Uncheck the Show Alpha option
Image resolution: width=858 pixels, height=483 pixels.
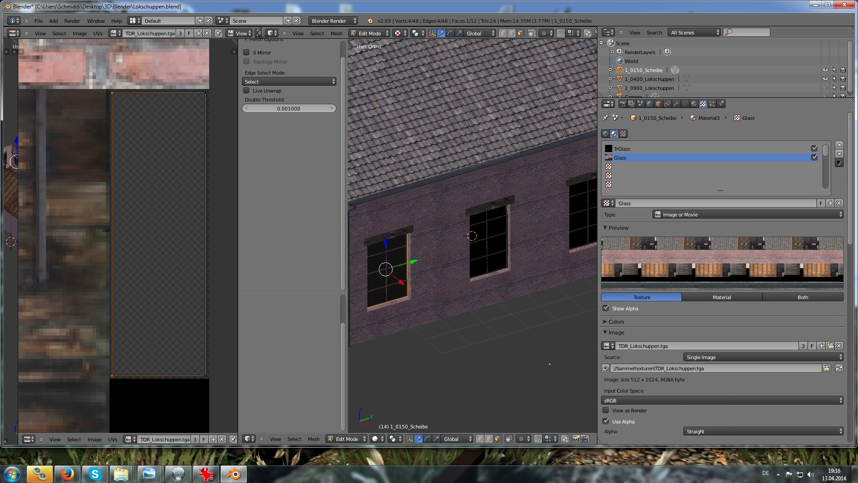click(606, 308)
